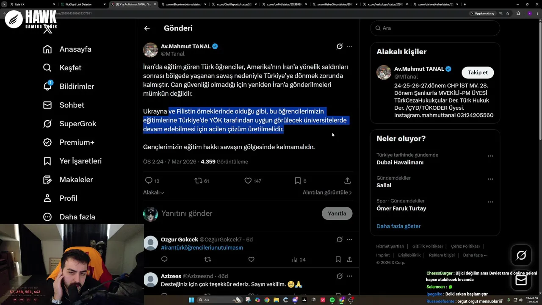Click the Yanıtla button
This screenshot has width=542, height=305.
point(337,213)
